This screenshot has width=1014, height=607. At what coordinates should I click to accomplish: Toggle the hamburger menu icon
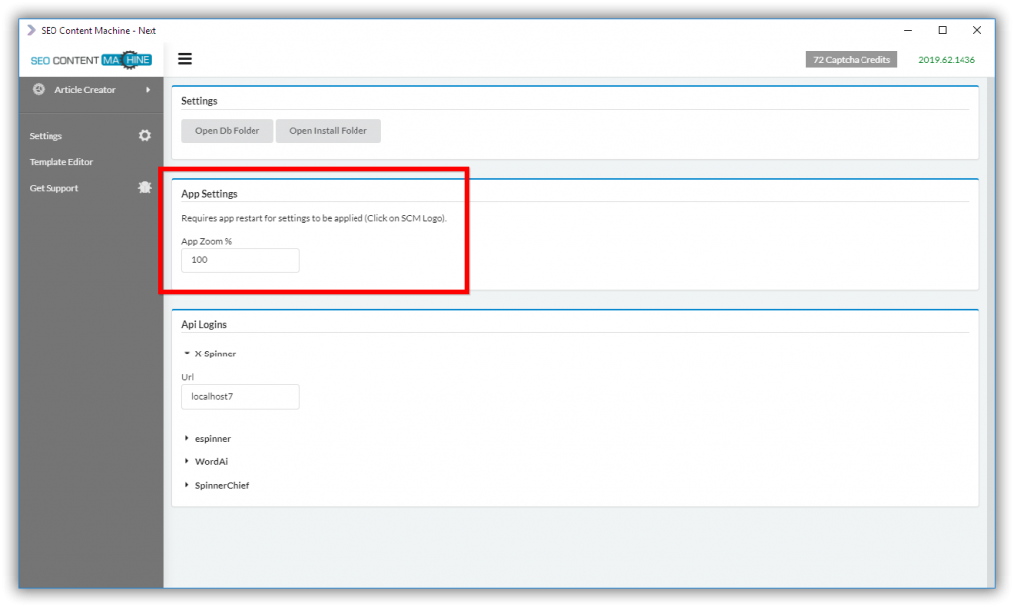click(185, 59)
